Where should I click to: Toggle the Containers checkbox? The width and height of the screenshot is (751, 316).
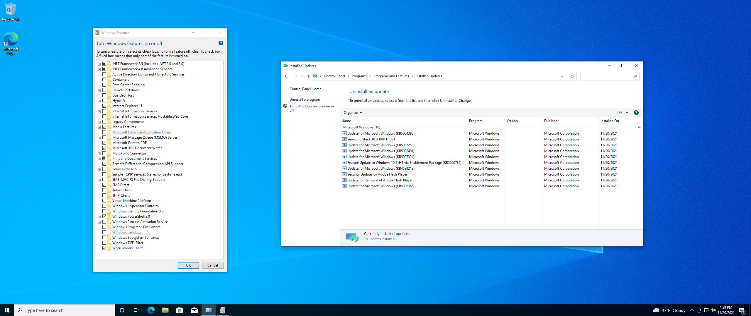tap(104, 80)
